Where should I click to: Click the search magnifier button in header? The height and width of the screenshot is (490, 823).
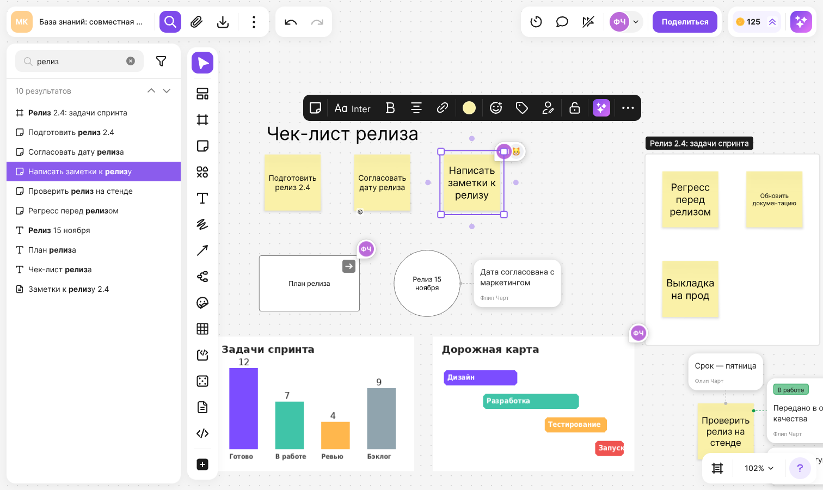click(x=170, y=22)
